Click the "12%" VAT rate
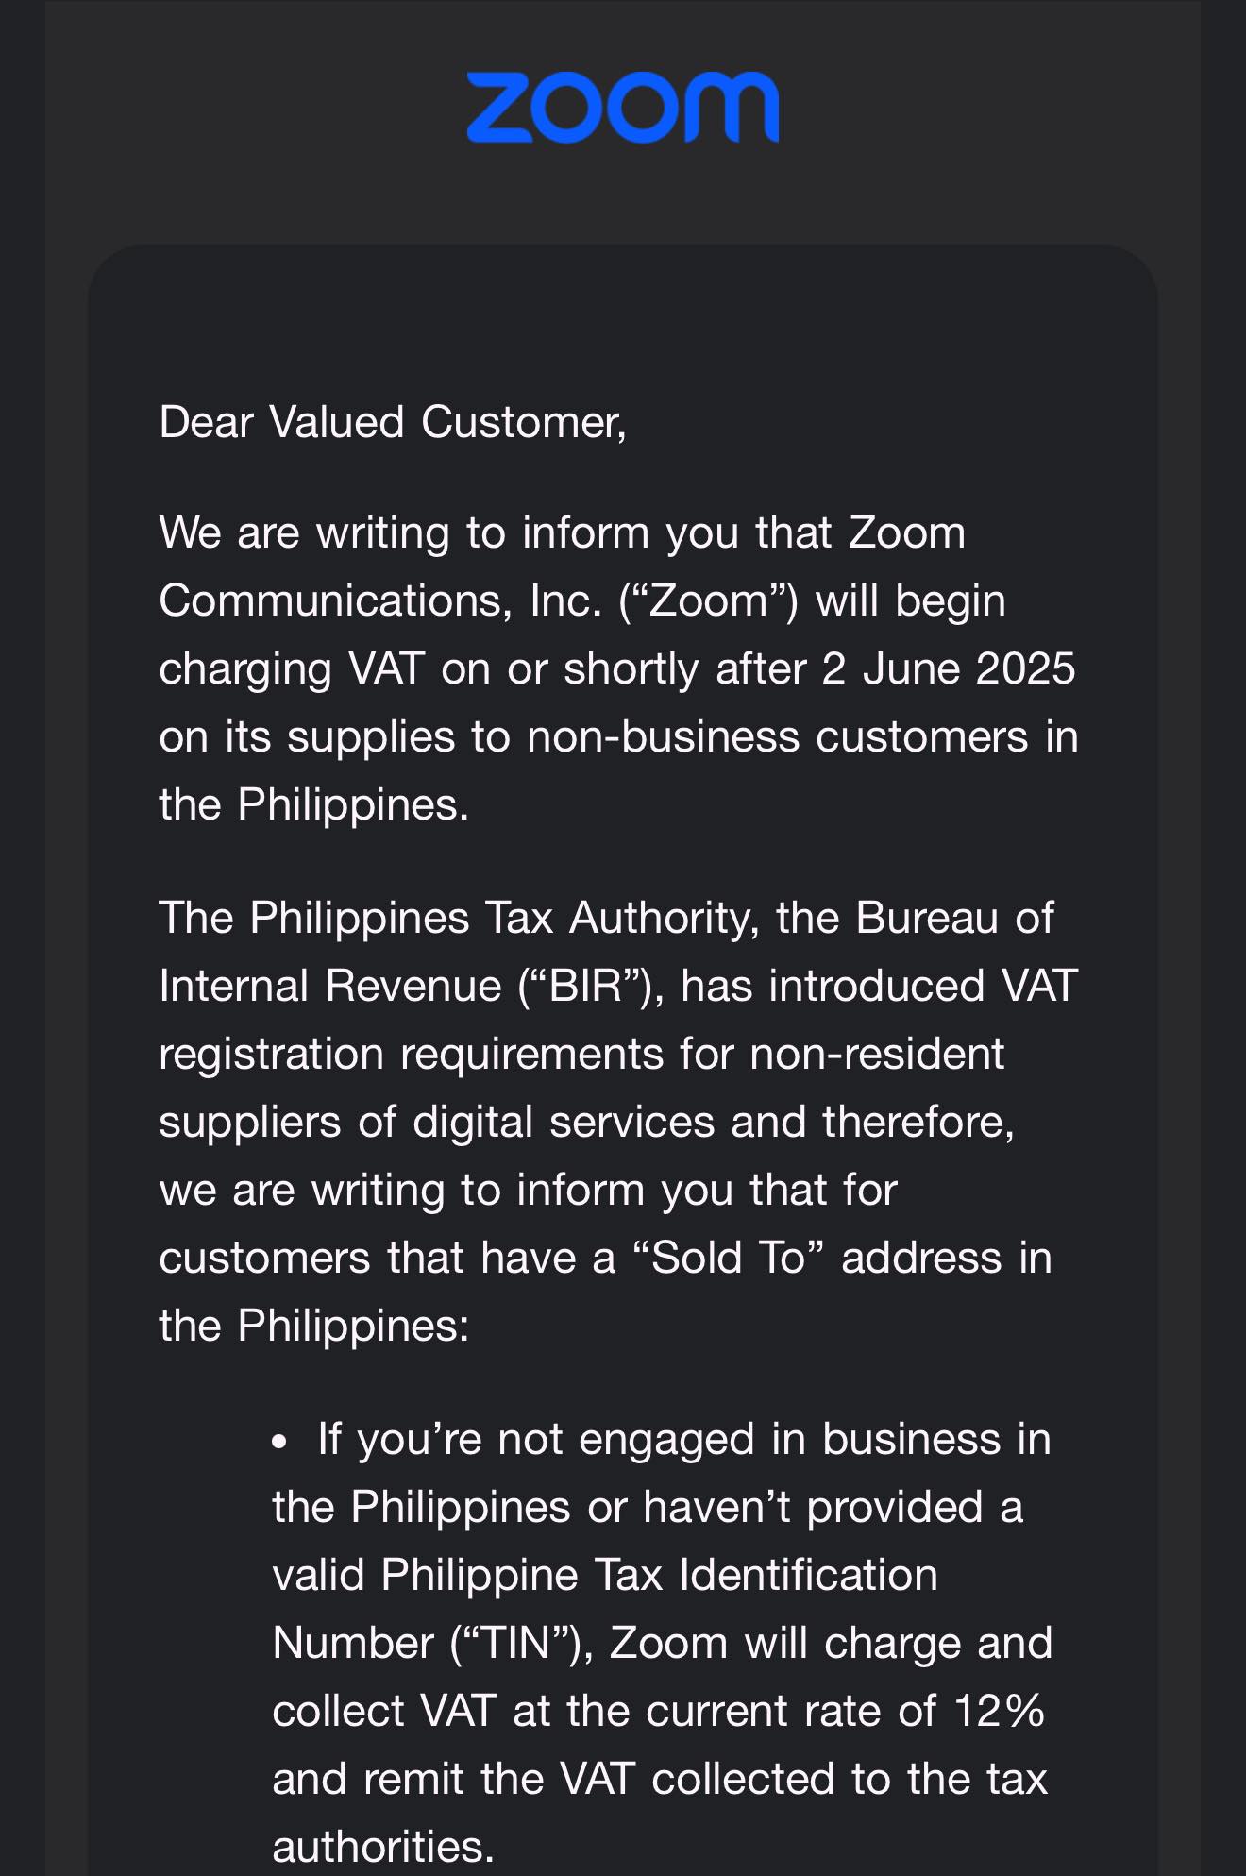 [1000, 1711]
